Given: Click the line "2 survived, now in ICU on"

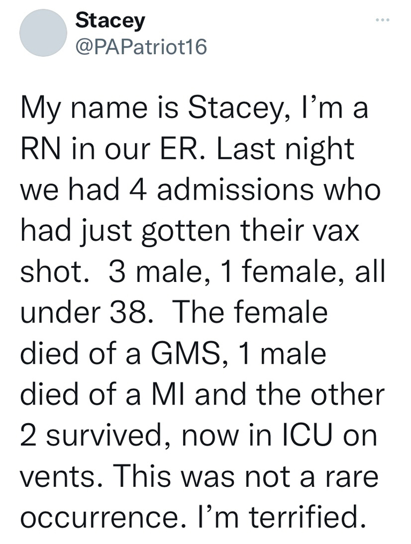Looking at the screenshot, I should [x=199, y=437].
